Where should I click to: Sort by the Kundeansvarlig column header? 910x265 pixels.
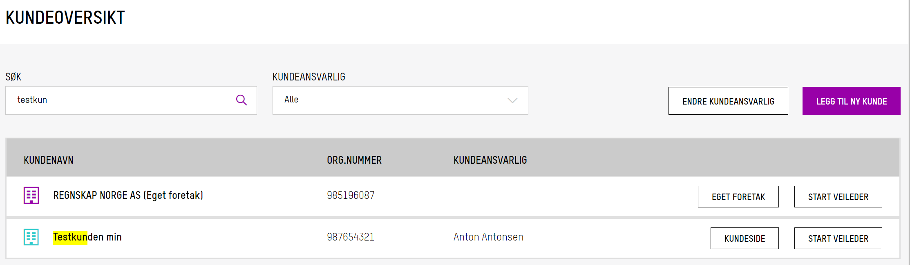click(x=490, y=160)
